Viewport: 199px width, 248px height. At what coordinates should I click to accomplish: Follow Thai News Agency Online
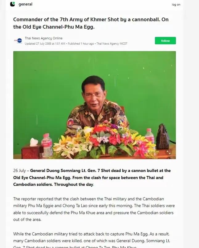point(165,41)
